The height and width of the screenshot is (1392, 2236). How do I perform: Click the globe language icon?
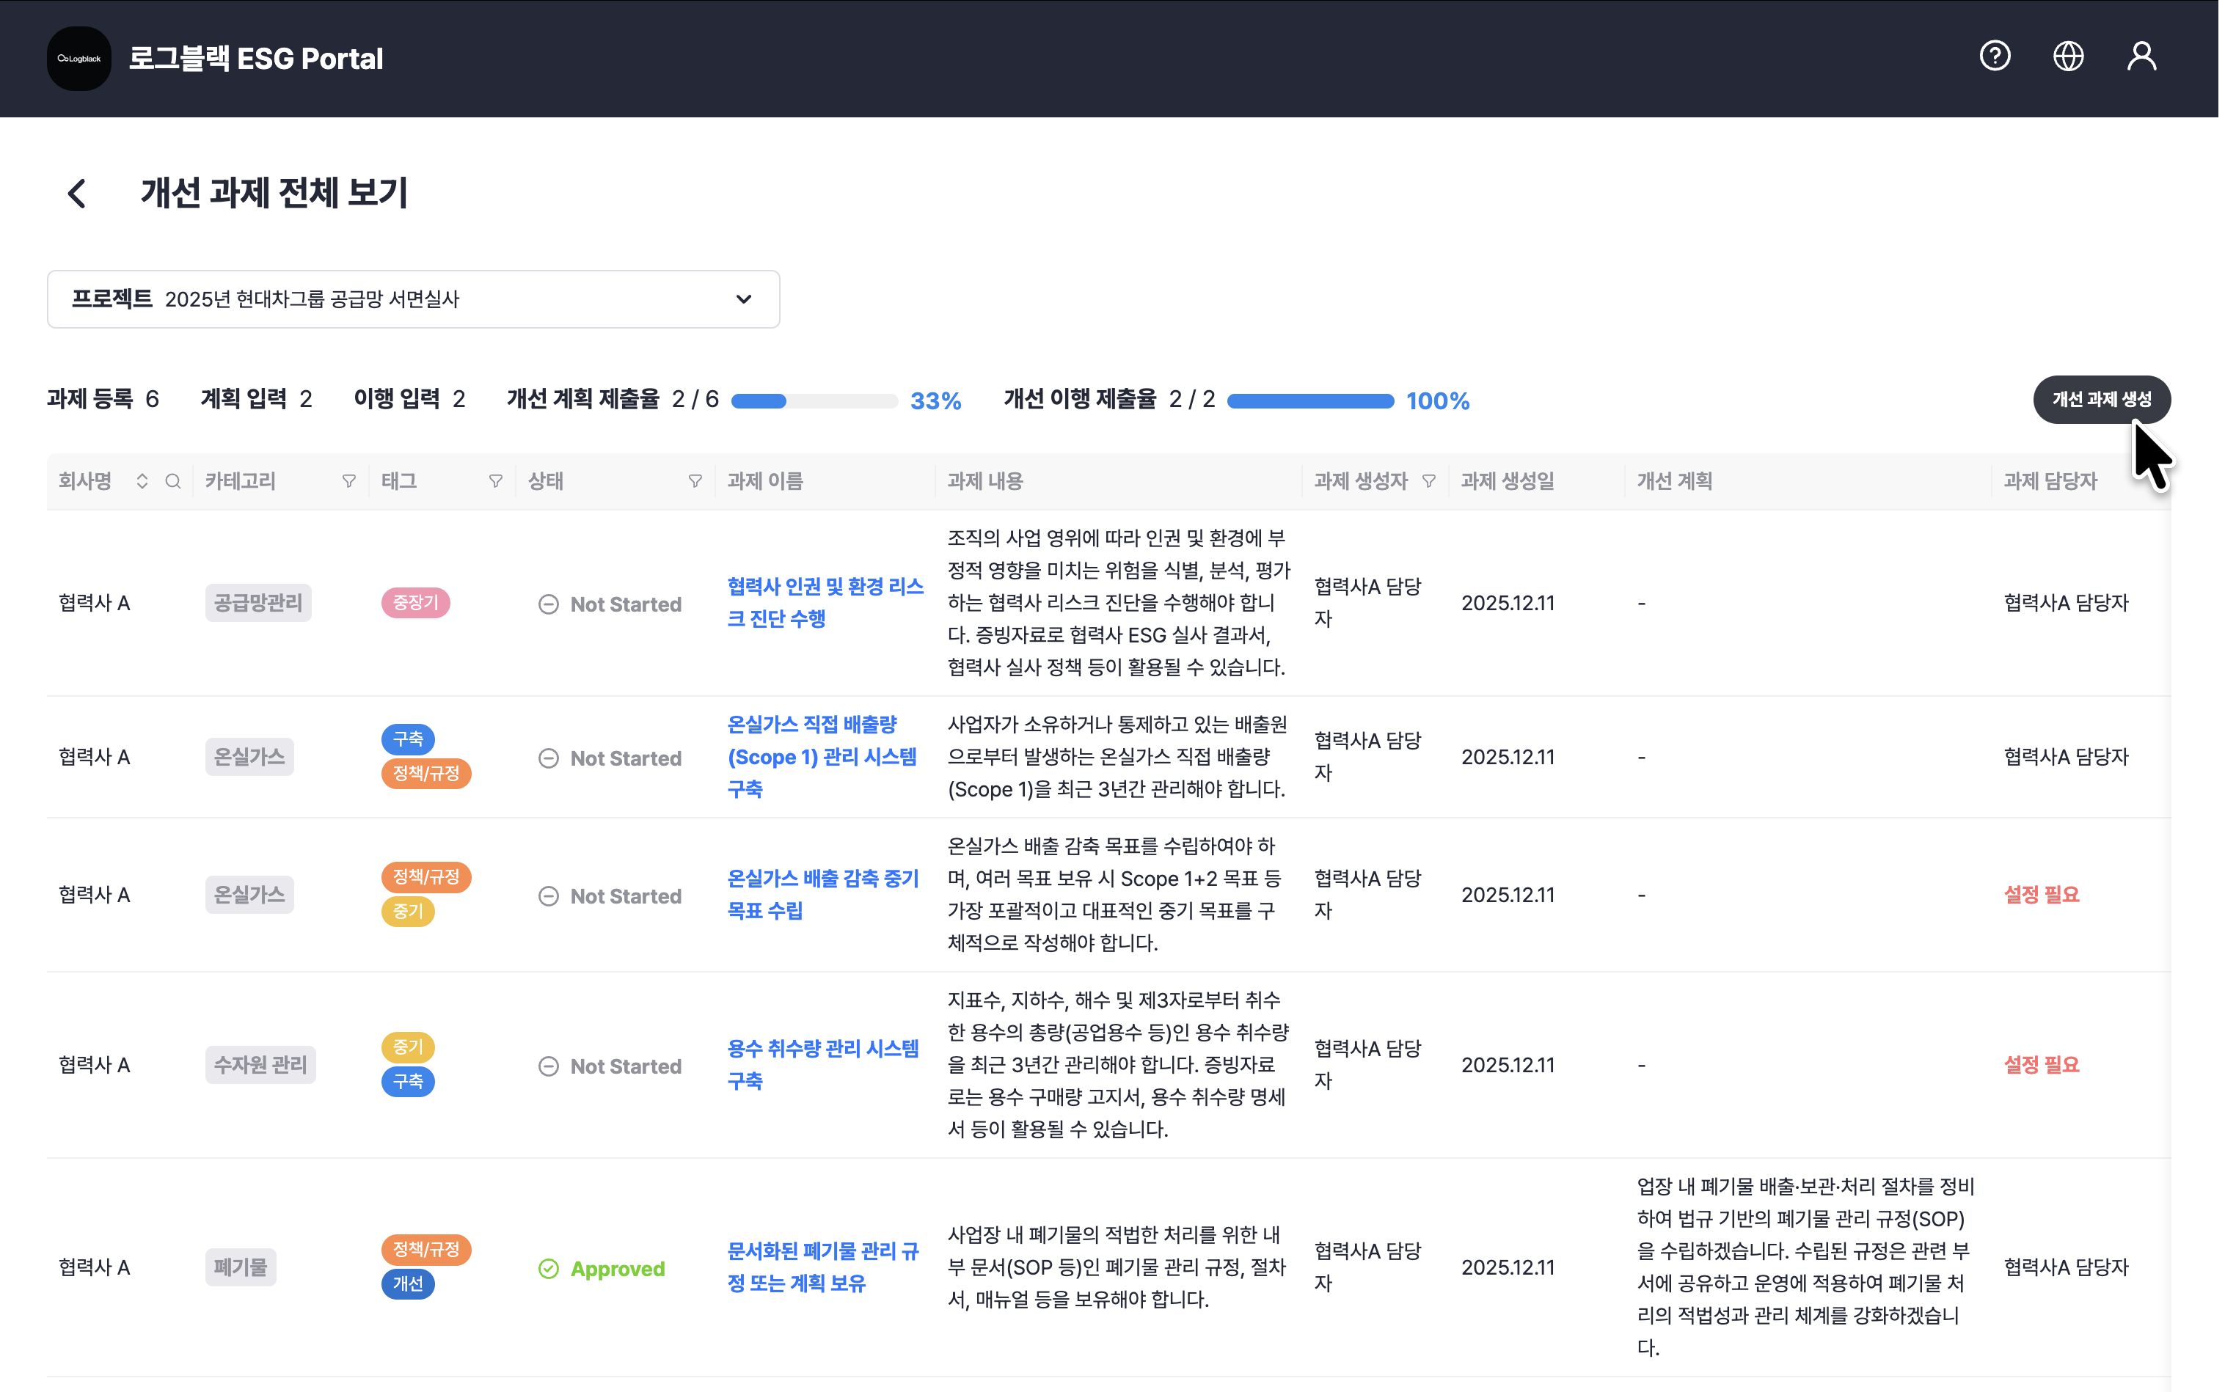[x=2069, y=57]
